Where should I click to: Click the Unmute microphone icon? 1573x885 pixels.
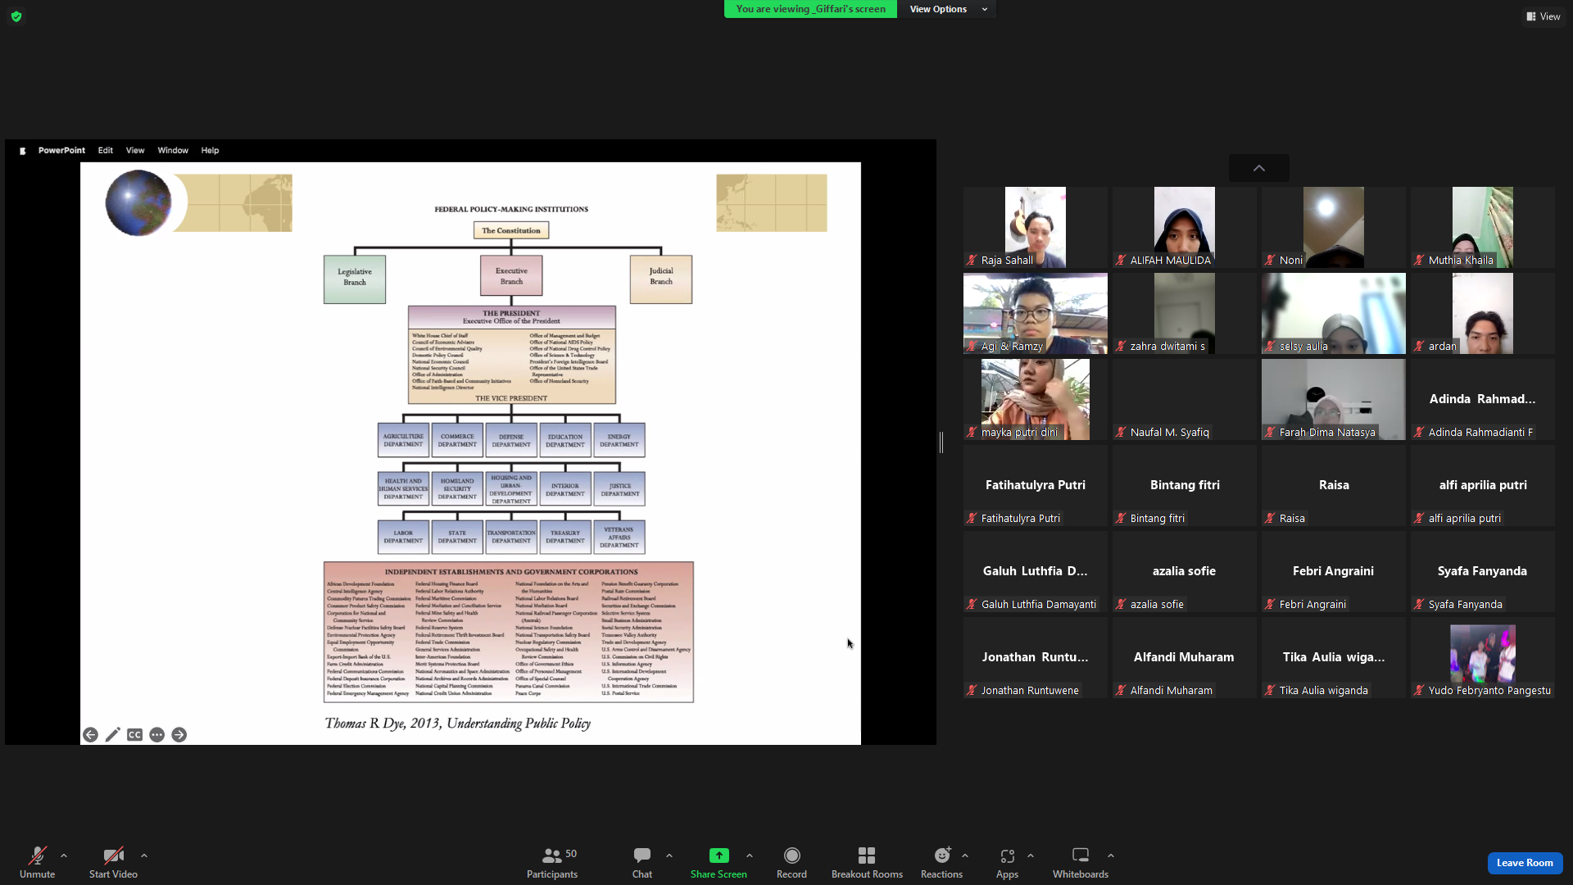(x=37, y=855)
